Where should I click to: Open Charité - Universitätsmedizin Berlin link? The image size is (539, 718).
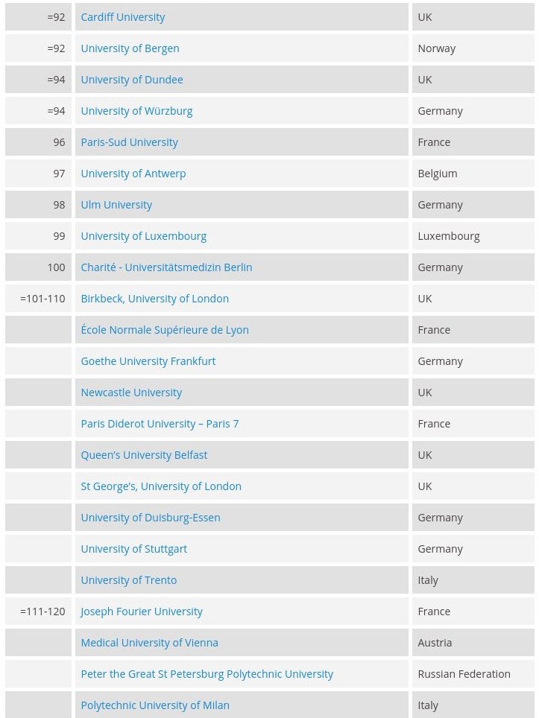(x=166, y=267)
